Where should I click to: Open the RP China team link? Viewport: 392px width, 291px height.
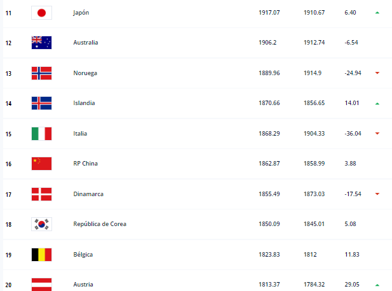(86, 164)
